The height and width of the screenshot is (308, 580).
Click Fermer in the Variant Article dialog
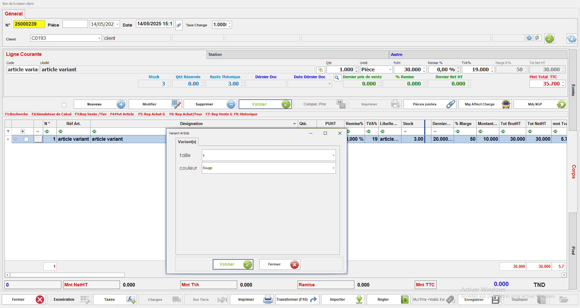tap(279, 265)
